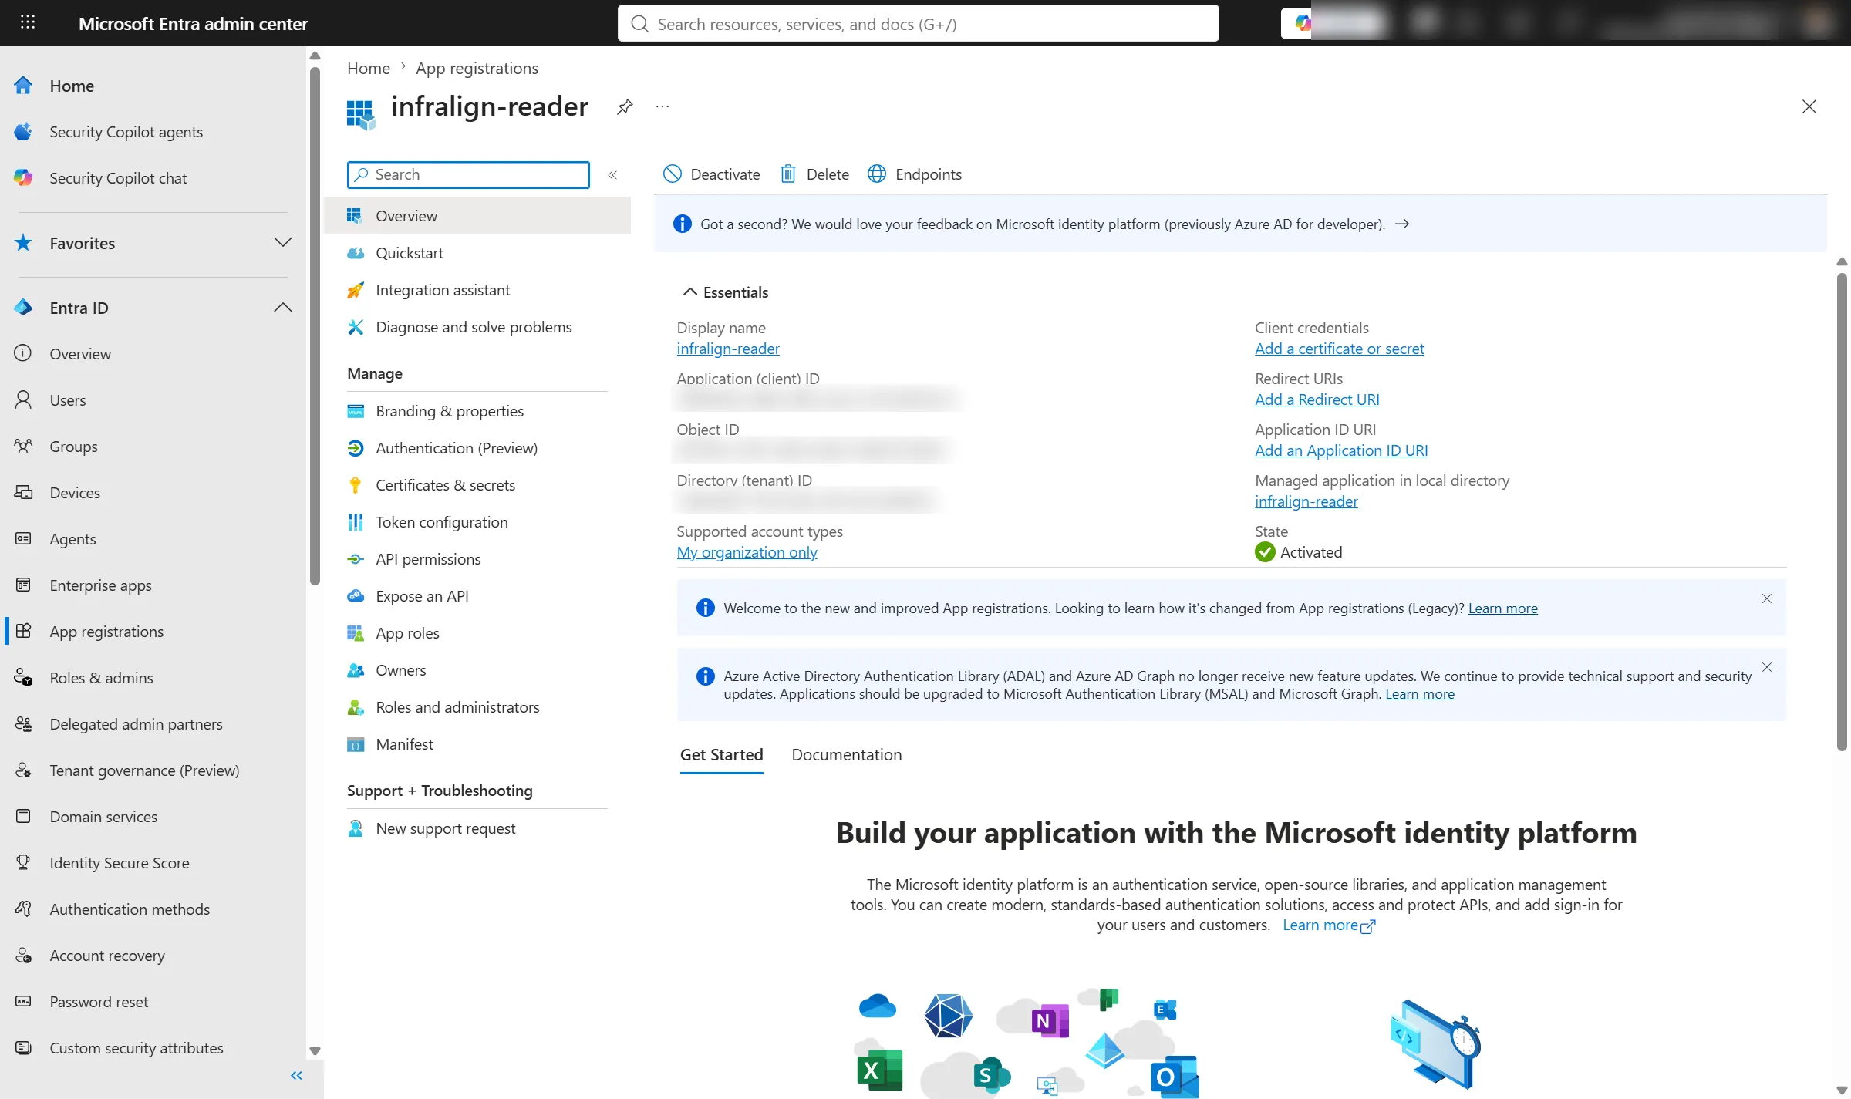
Task: Collapse the resource menu with double chevron
Action: tap(612, 175)
